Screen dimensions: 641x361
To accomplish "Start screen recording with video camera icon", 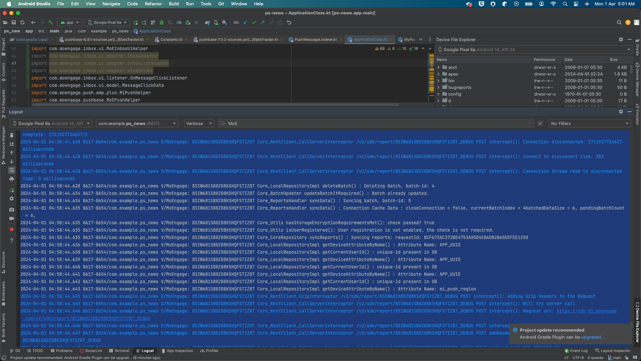I will tap(12, 218).
